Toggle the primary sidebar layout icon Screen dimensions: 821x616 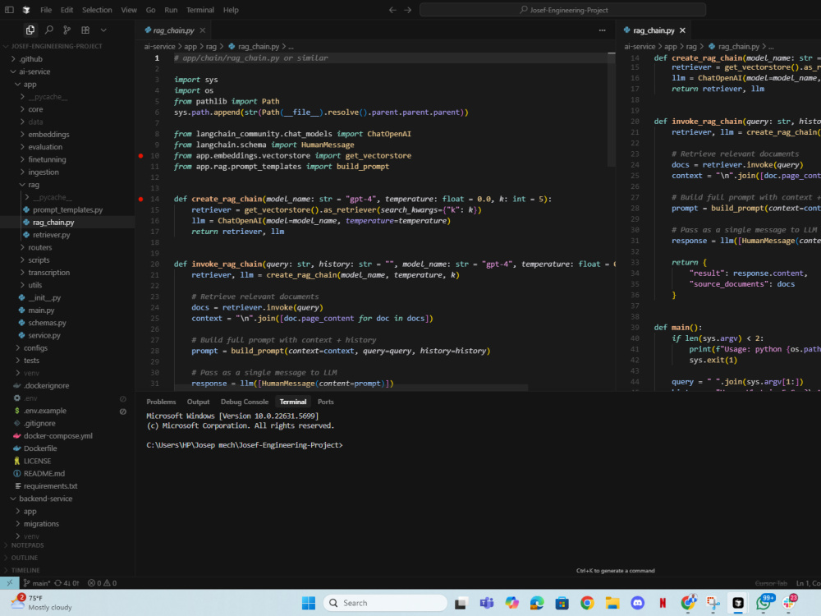9,10
